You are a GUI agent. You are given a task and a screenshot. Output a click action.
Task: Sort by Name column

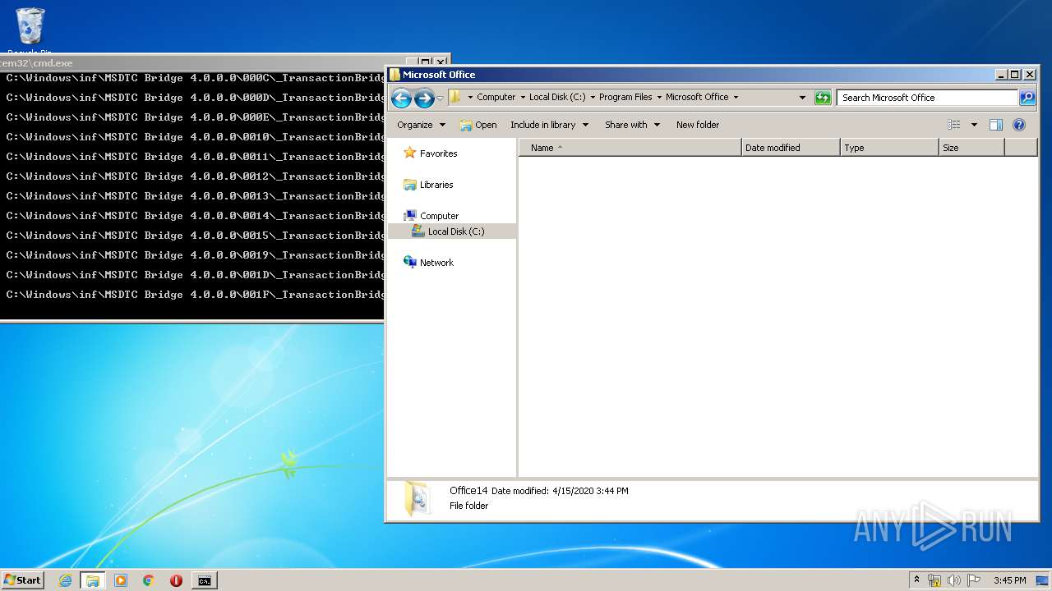coord(630,148)
